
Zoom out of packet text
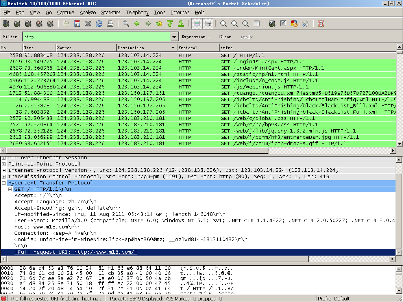click(235, 24)
